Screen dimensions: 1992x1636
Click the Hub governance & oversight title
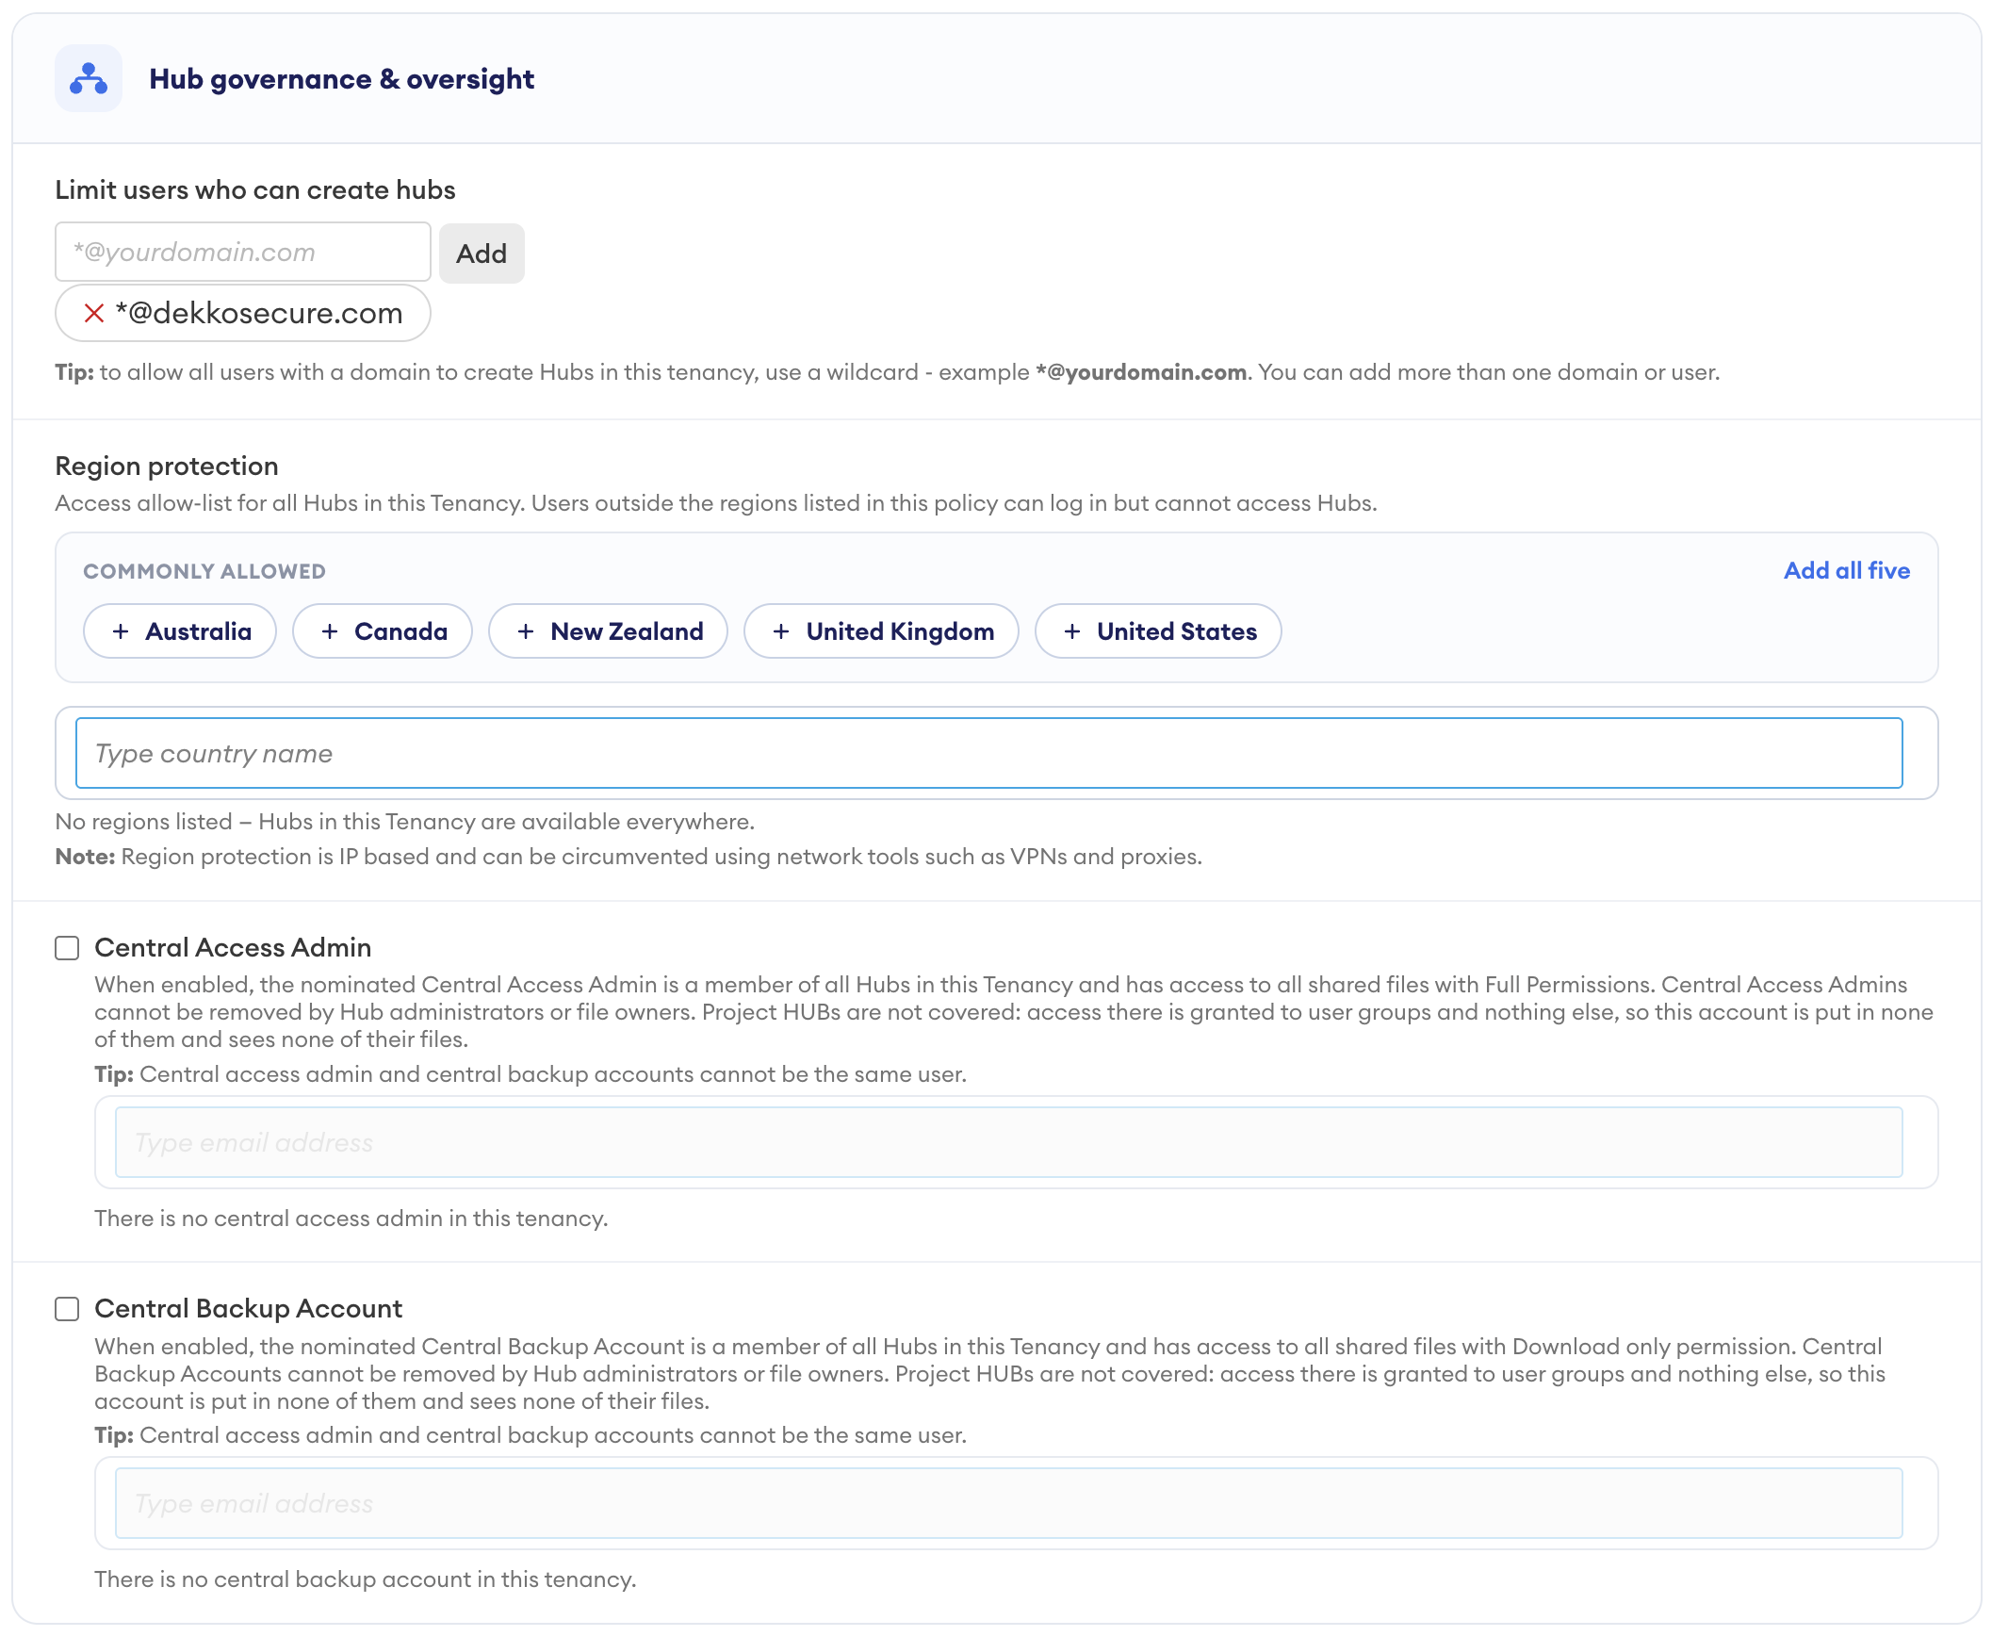click(341, 79)
